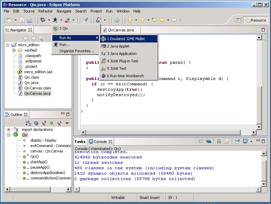Collapse the Qix class in Outline
Image resolution: width=271 pixels, height=204 pixels.
(9, 135)
